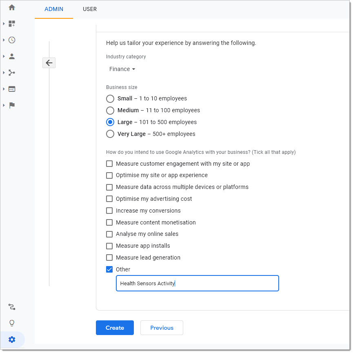Open the Acquisition arrows icon
This screenshot has width=353, height=353.
(12, 73)
